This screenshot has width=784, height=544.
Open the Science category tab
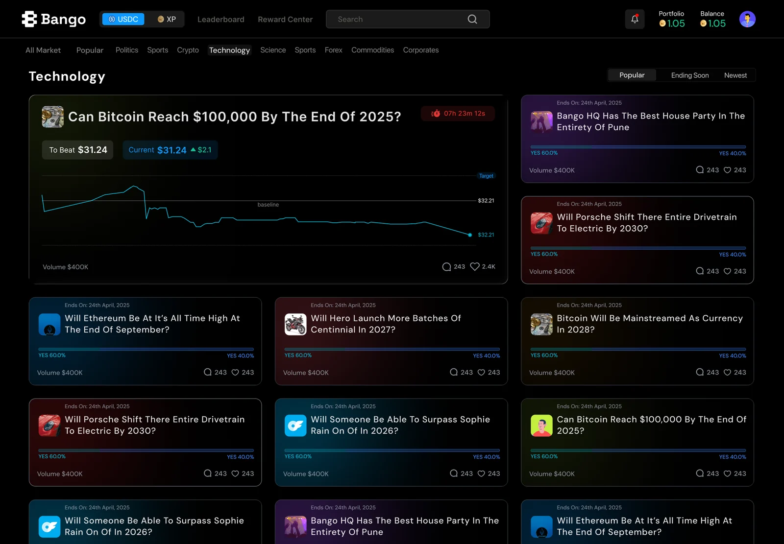(273, 50)
